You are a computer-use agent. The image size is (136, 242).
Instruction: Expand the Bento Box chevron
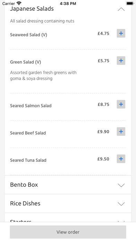click(121, 185)
